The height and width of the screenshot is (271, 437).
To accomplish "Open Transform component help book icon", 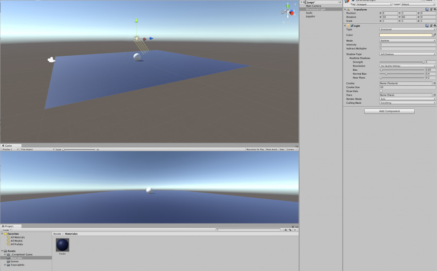I will click(427, 10).
